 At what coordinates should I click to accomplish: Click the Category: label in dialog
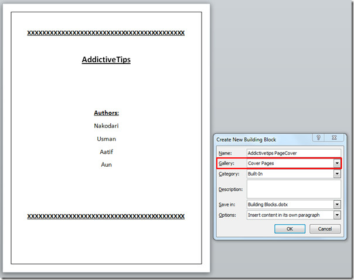(229, 174)
